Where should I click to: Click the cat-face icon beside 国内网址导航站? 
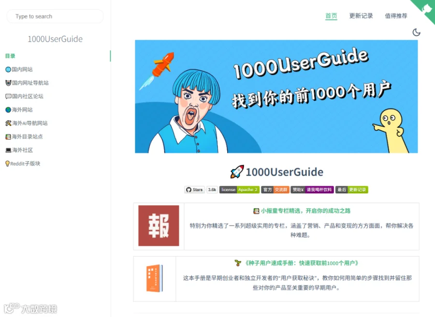tap(8, 83)
